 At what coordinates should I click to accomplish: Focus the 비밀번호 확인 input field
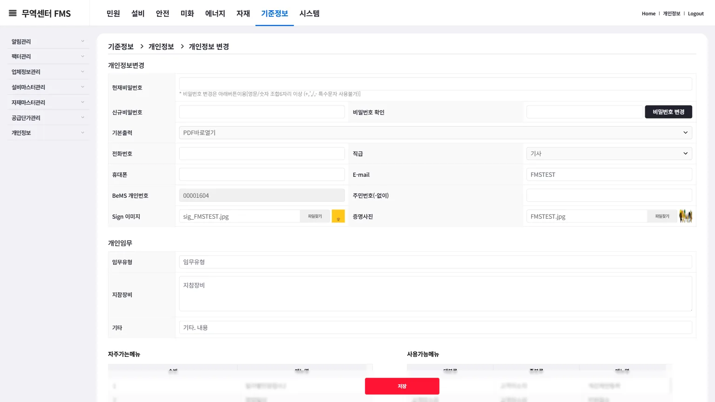coord(584,112)
